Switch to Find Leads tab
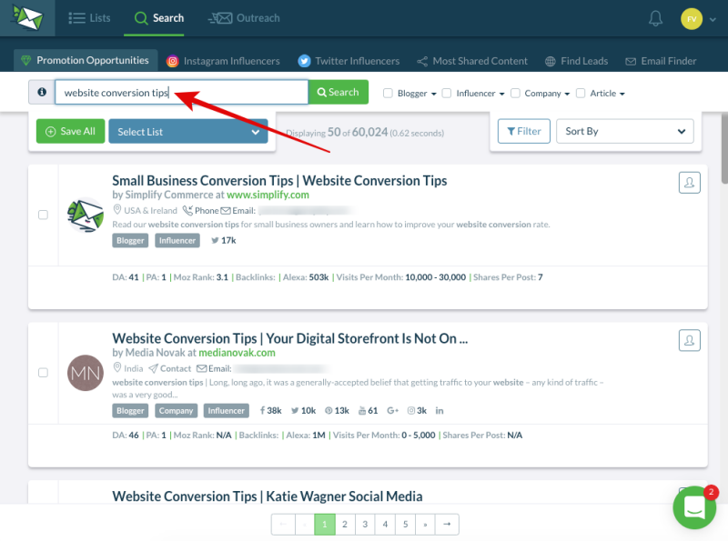The image size is (728, 541). pos(576,61)
